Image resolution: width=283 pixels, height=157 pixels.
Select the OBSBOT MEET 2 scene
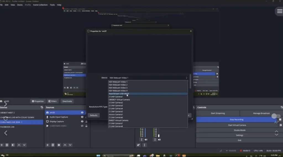pos(21,112)
